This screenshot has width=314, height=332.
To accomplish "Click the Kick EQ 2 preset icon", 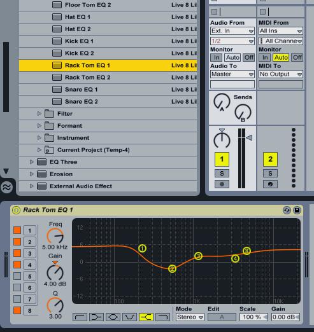I will pos(57,53).
